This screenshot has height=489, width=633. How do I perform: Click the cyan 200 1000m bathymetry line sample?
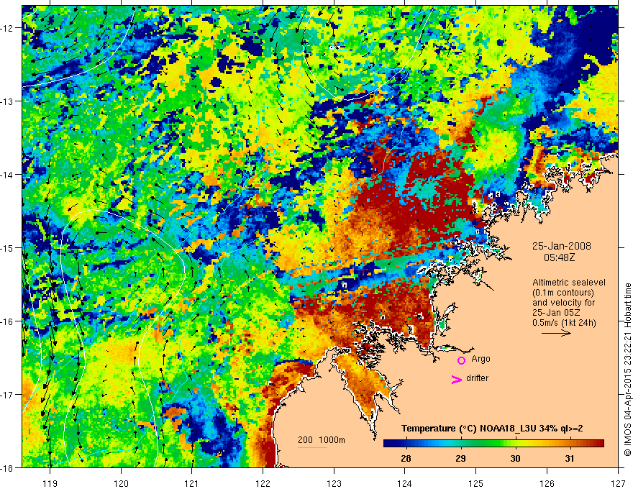[x=312, y=447]
